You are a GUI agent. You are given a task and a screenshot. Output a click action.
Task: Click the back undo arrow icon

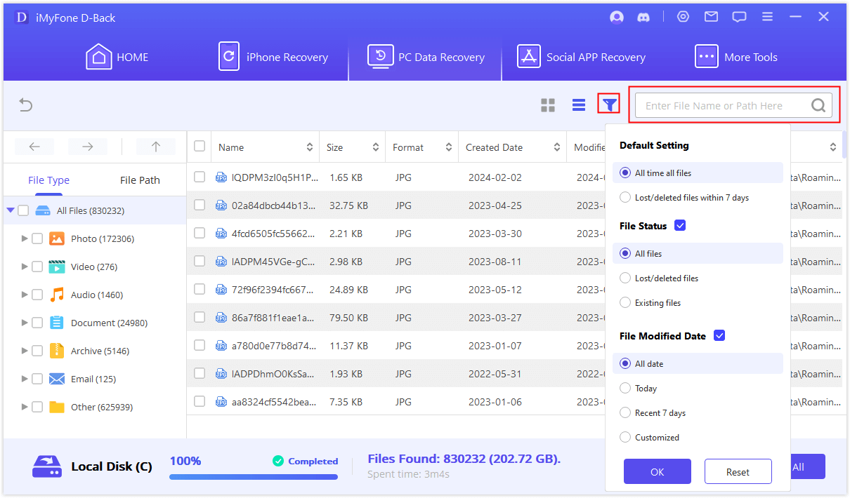tap(26, 105)
